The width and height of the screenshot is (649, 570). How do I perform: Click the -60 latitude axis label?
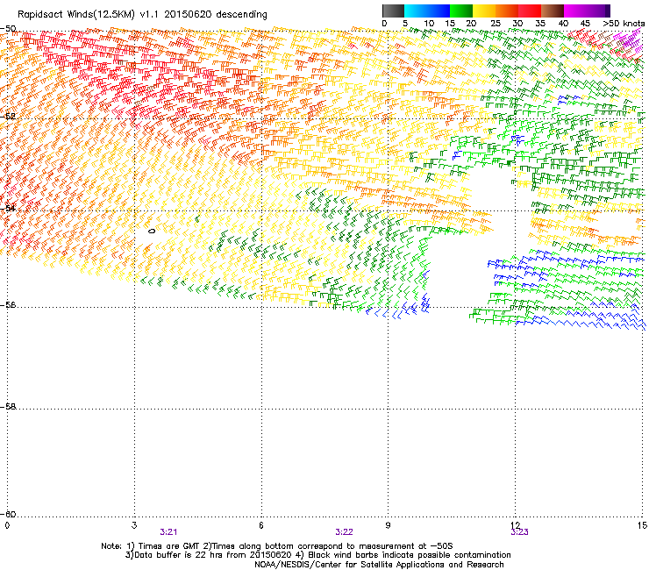pyautogui.click(x=8, y=514)
